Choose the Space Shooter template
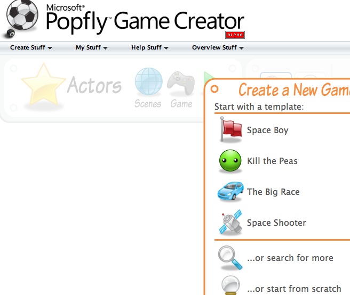Viewport: 350px width, 295px height. click(276, 223)
